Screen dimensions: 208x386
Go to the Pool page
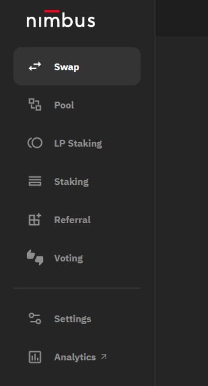click(x=64, y=105)
